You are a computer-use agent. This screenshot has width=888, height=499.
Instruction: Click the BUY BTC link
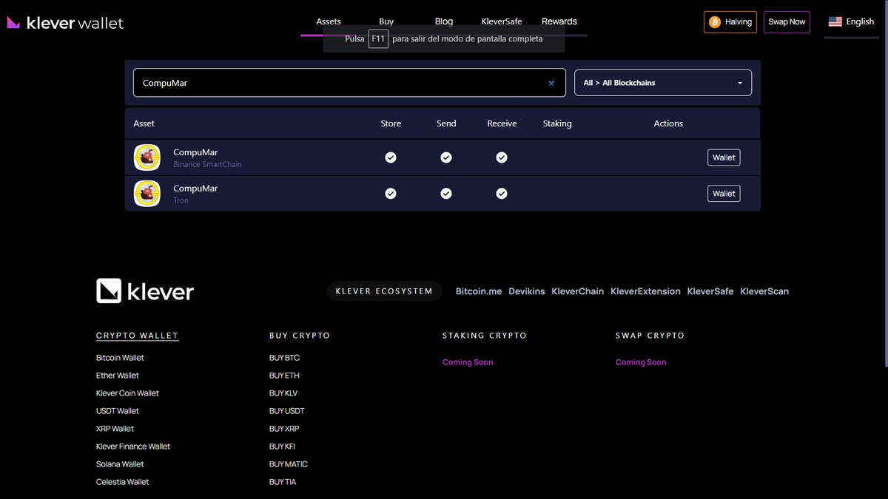[284, 358]
